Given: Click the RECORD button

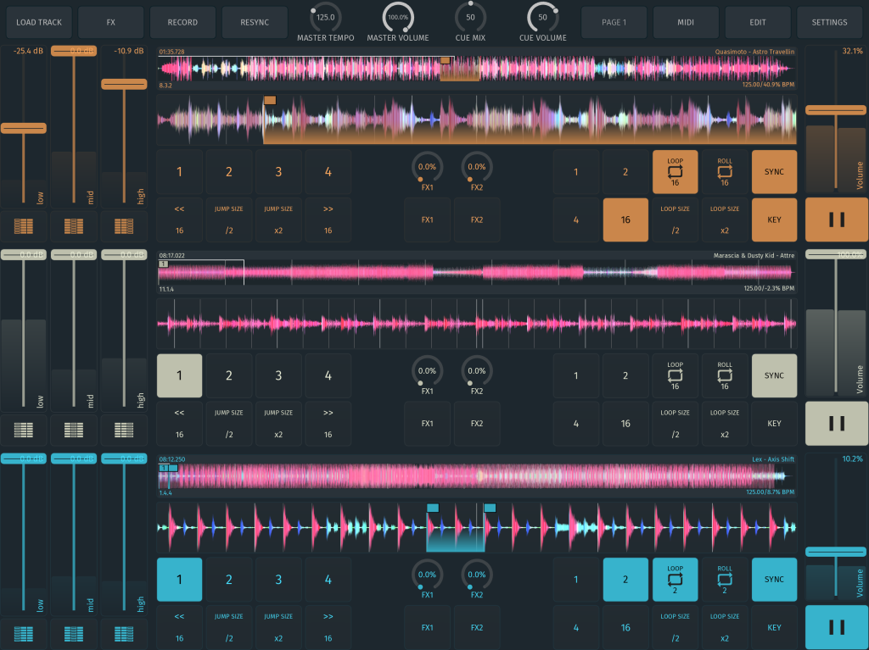Looking at the screenshot, I should [x=182, y=22].
